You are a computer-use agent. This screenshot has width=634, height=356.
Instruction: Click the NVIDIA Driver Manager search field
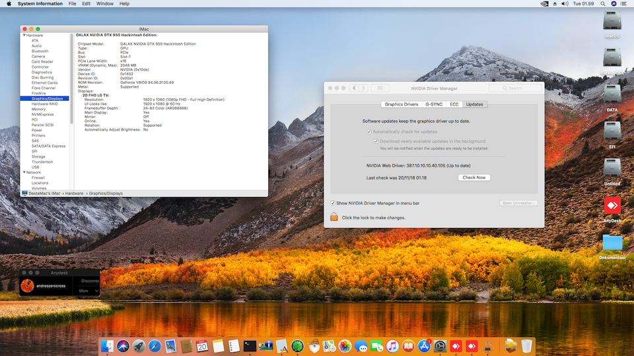(515, 88)
